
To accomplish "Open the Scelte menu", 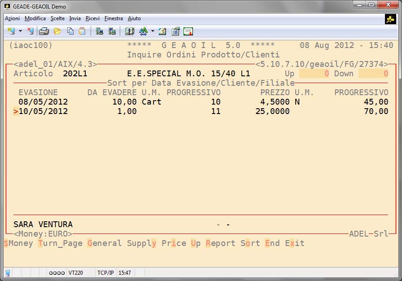I will 57,18.
